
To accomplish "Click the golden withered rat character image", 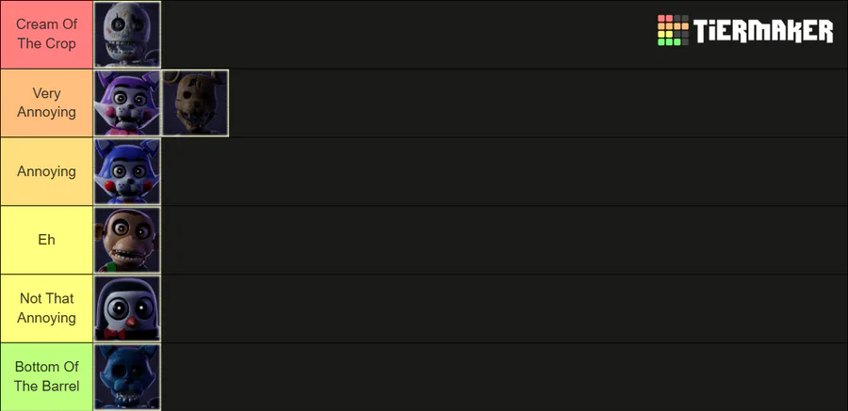I will pyautogui.click(x=195, y=103).
